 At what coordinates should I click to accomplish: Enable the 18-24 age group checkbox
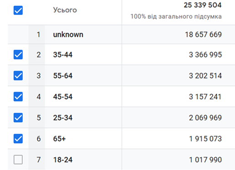click(x=18, y=160)
